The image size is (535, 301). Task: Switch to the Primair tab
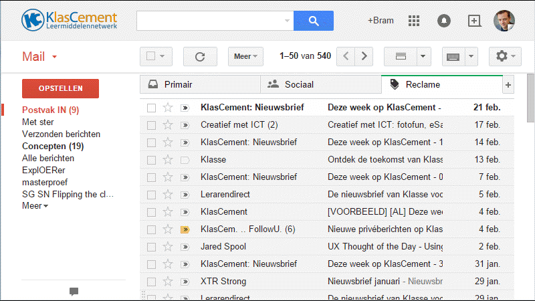(x=200, y=85)
